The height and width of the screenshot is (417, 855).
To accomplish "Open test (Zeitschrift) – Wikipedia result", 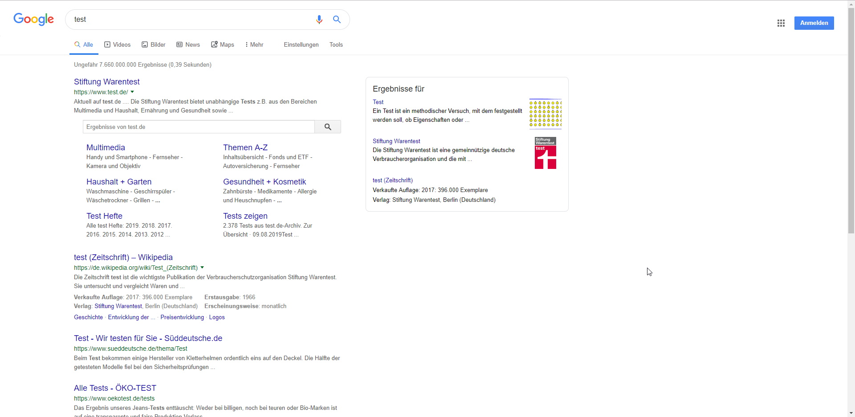I will [123, 257].
